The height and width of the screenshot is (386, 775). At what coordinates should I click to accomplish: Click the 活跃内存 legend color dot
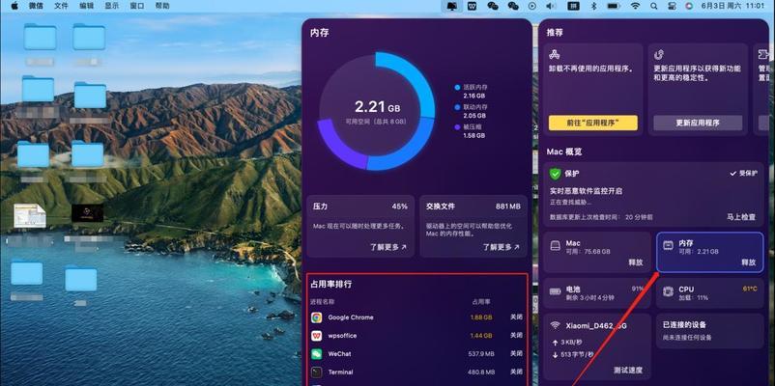click(457, 88)
